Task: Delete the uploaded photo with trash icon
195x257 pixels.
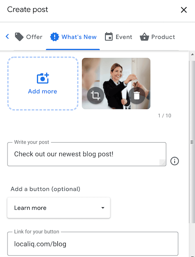Action: (136, 96)
